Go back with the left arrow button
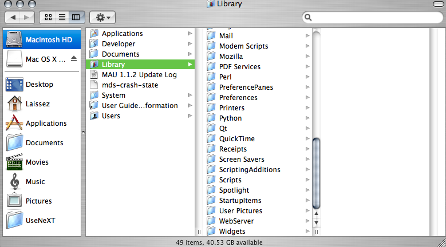This screenshot has height=247, width=446. pos(13,17)
